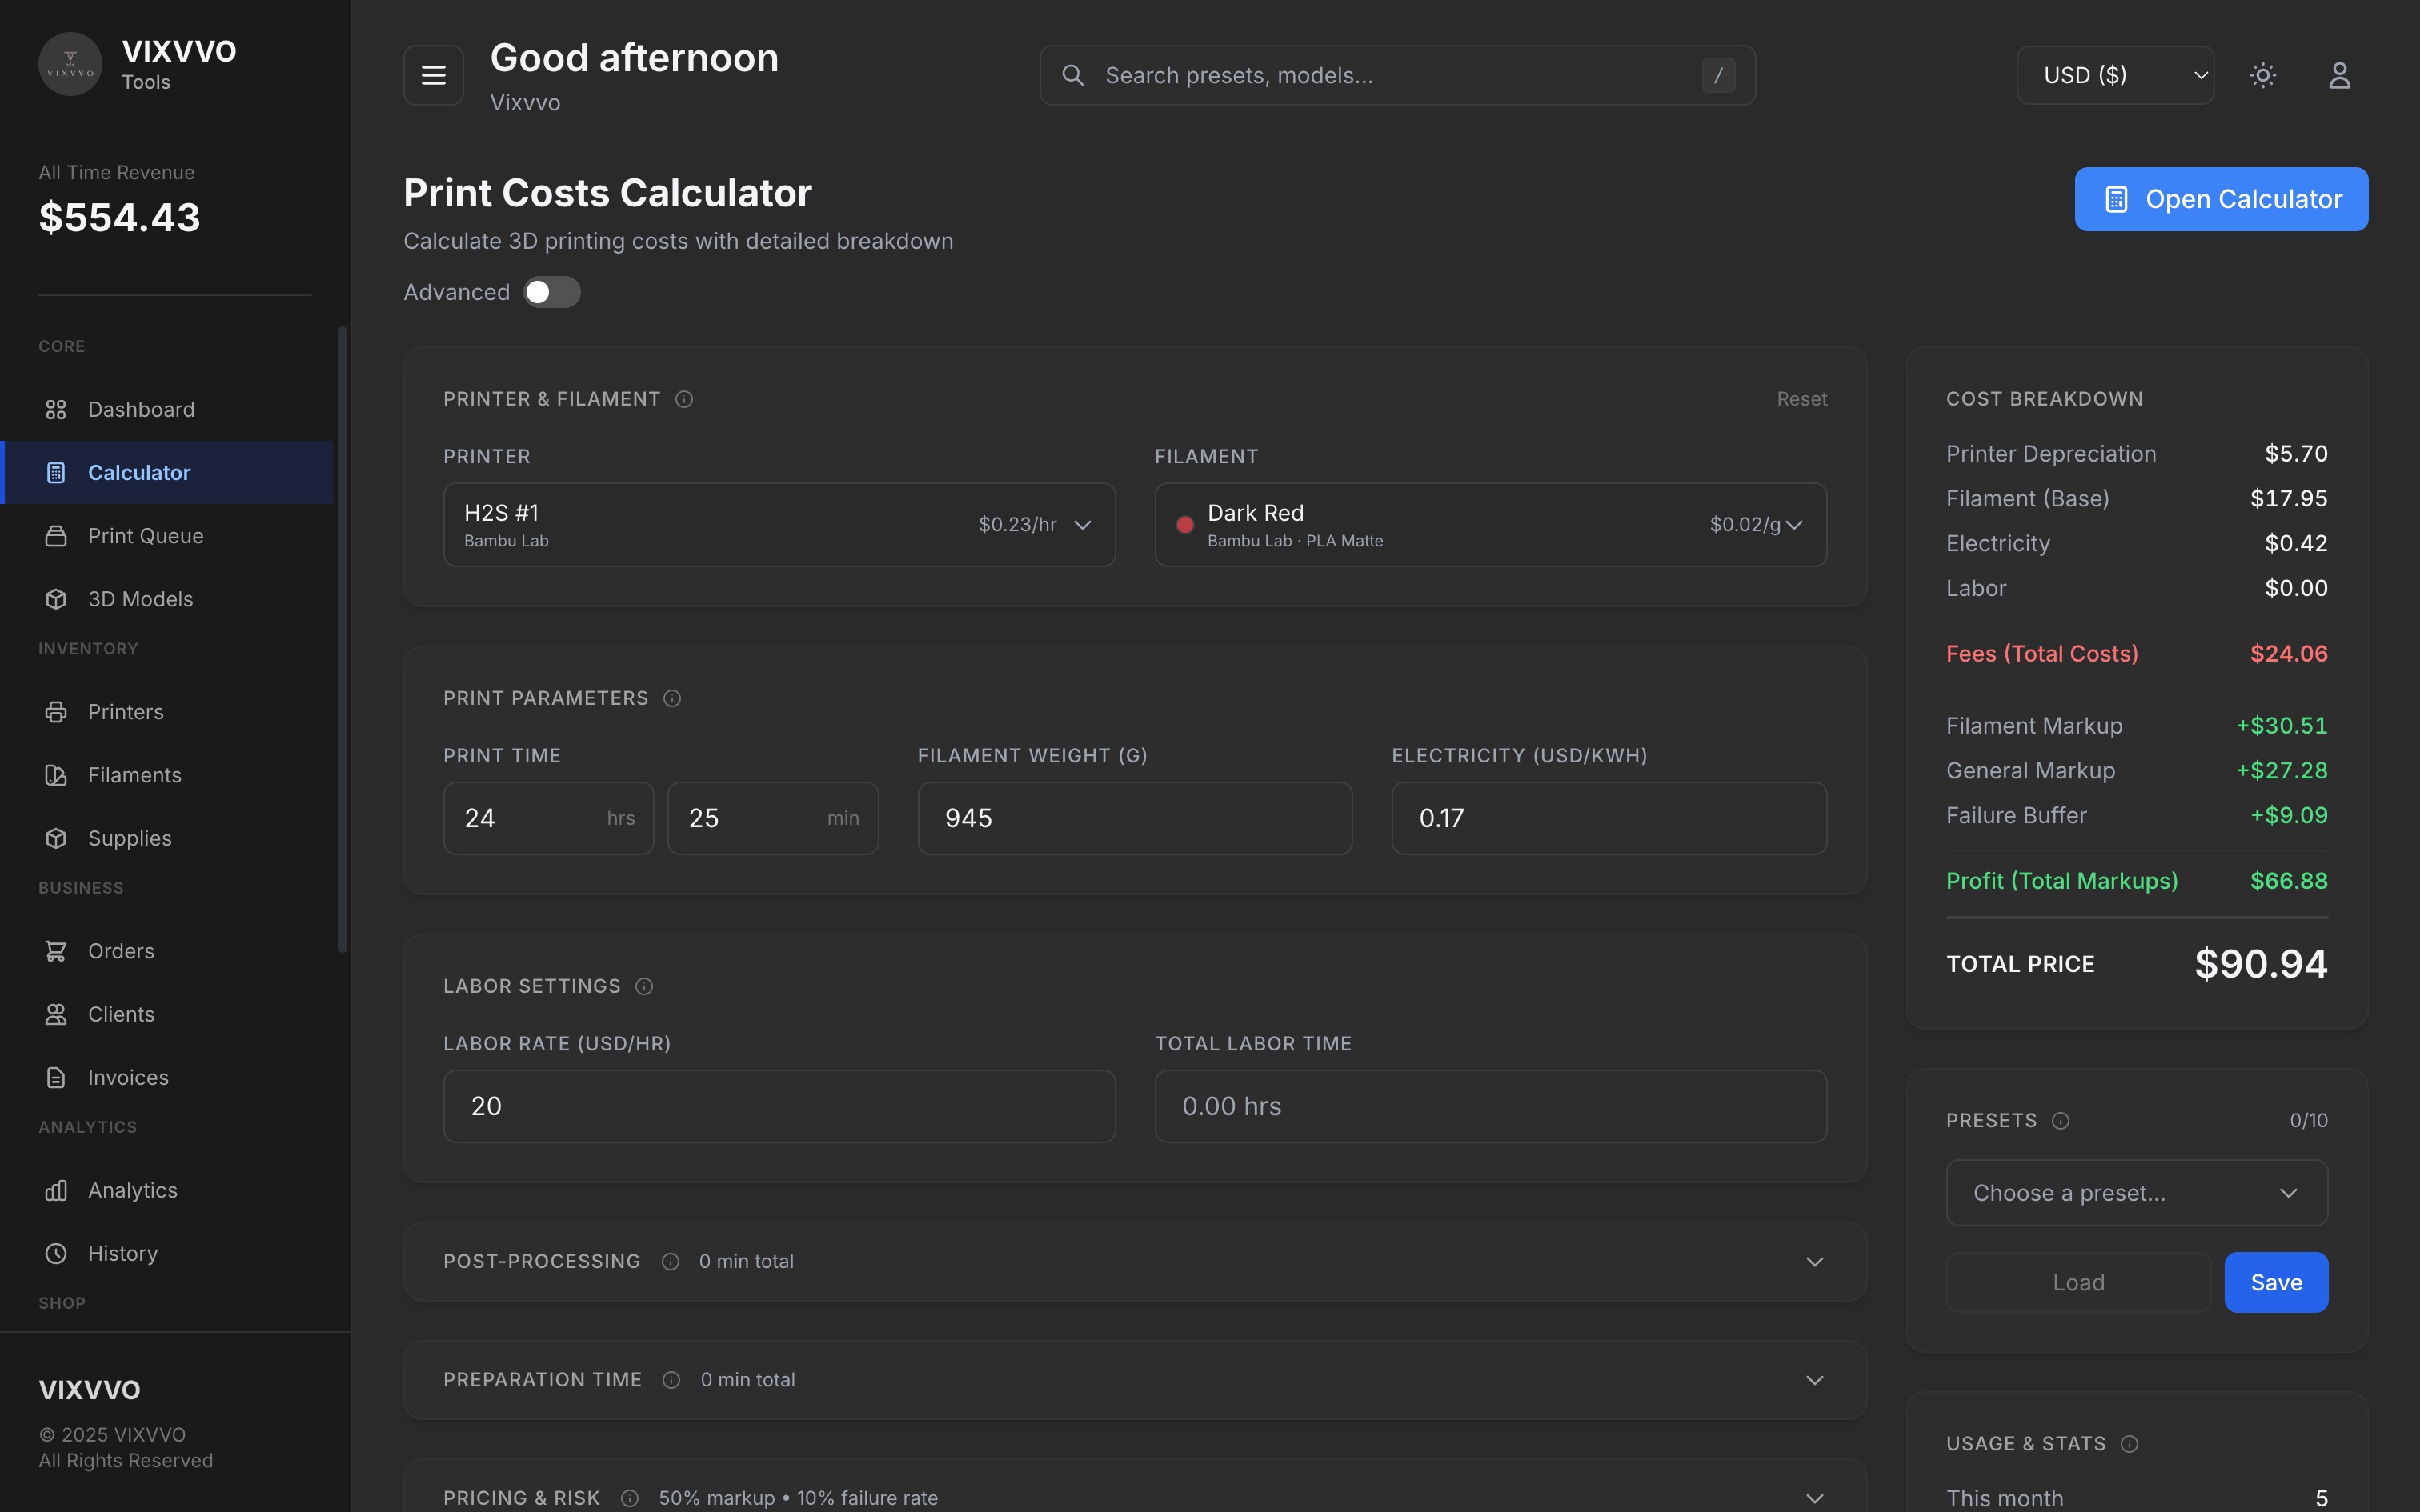Expand the Post-Processing section

click(1814, 1261)
